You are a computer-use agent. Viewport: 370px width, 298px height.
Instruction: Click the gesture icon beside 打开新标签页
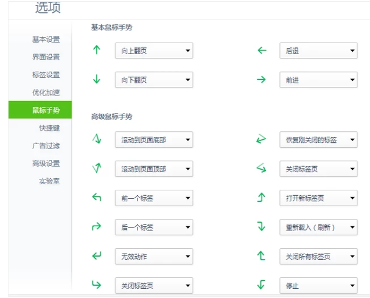coord(262,198)
